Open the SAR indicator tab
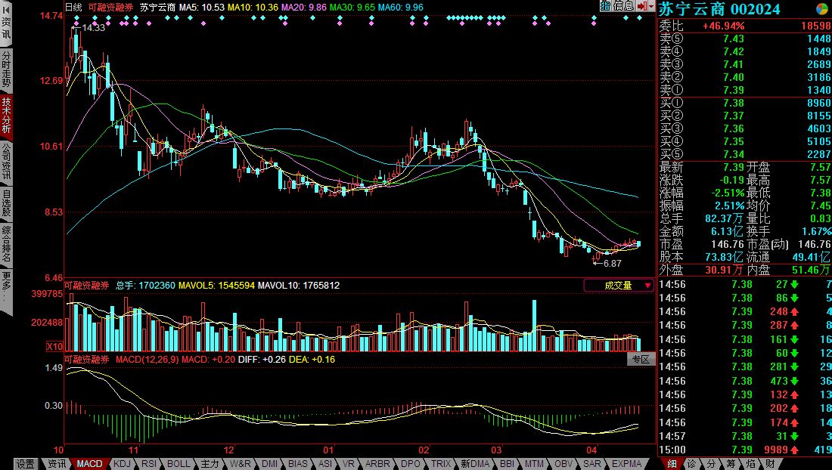 592,464
